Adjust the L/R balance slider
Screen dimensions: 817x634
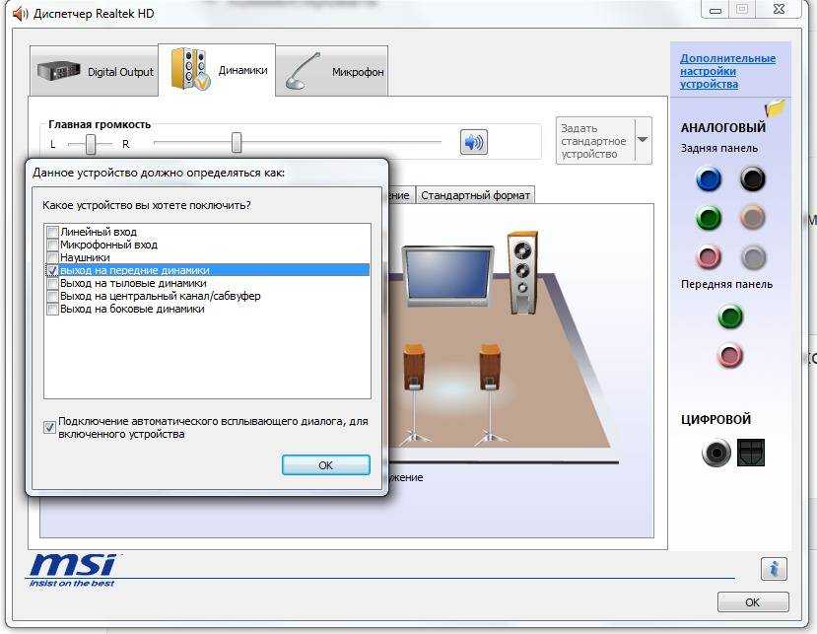tap(90, 144)
